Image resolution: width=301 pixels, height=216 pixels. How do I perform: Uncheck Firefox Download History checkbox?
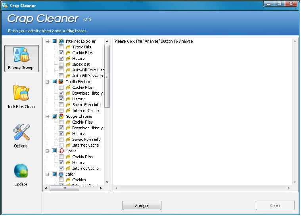61,93
